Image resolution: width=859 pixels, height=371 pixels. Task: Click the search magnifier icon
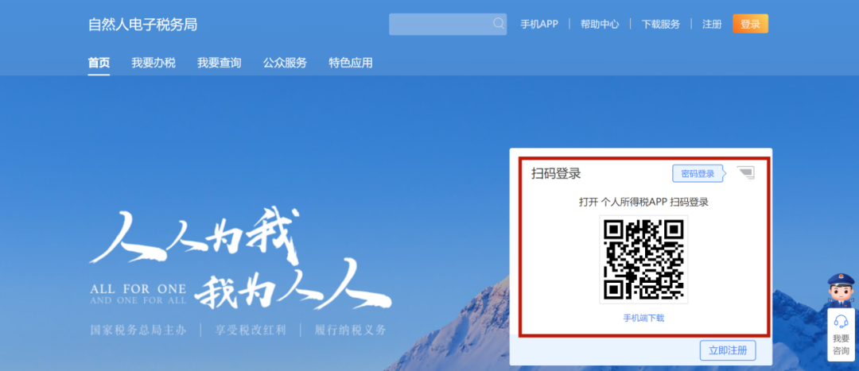pos(498,24)
